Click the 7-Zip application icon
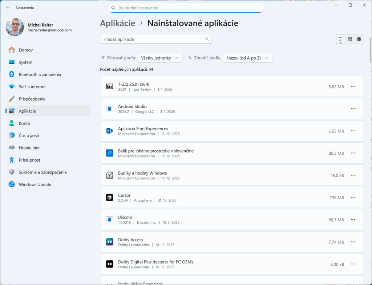Viewport: 372px width, 285px height. pyautogui.click(x=110, y=86)
